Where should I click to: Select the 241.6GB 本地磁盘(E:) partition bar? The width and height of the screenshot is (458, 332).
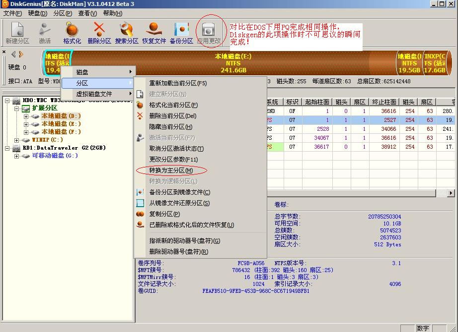[x=233, y=63]
